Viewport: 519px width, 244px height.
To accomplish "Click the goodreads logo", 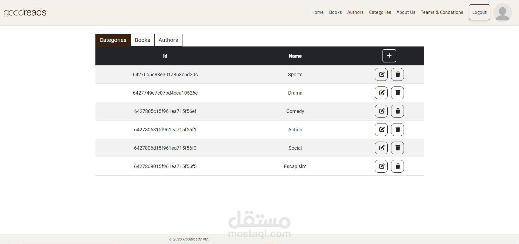I will click(25, 12).
